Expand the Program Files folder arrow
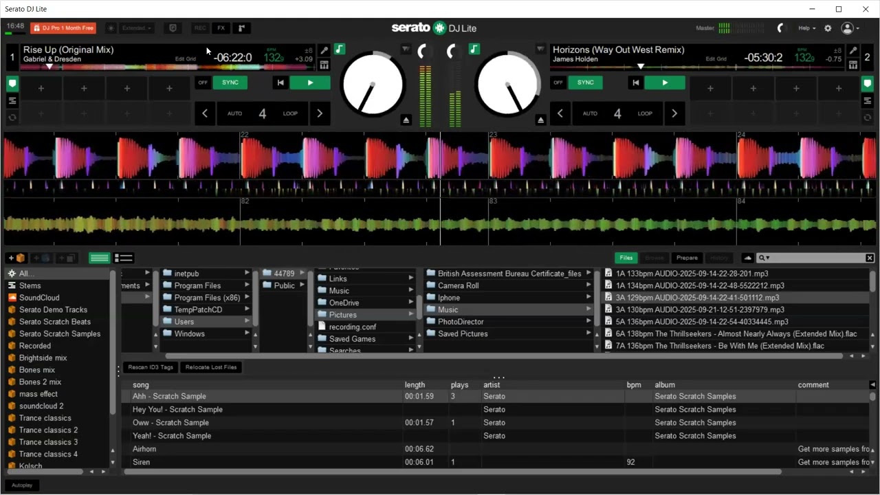 click(x=247, y=285)
